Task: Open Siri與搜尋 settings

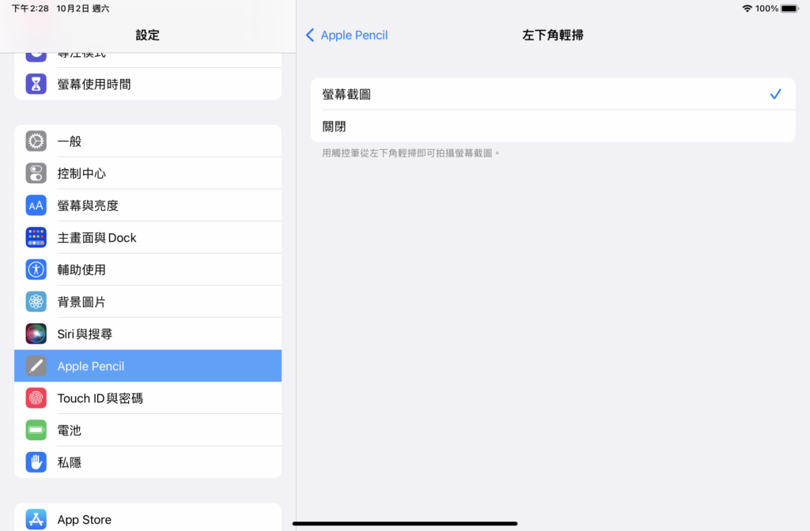Action: (x=148, y=334)
